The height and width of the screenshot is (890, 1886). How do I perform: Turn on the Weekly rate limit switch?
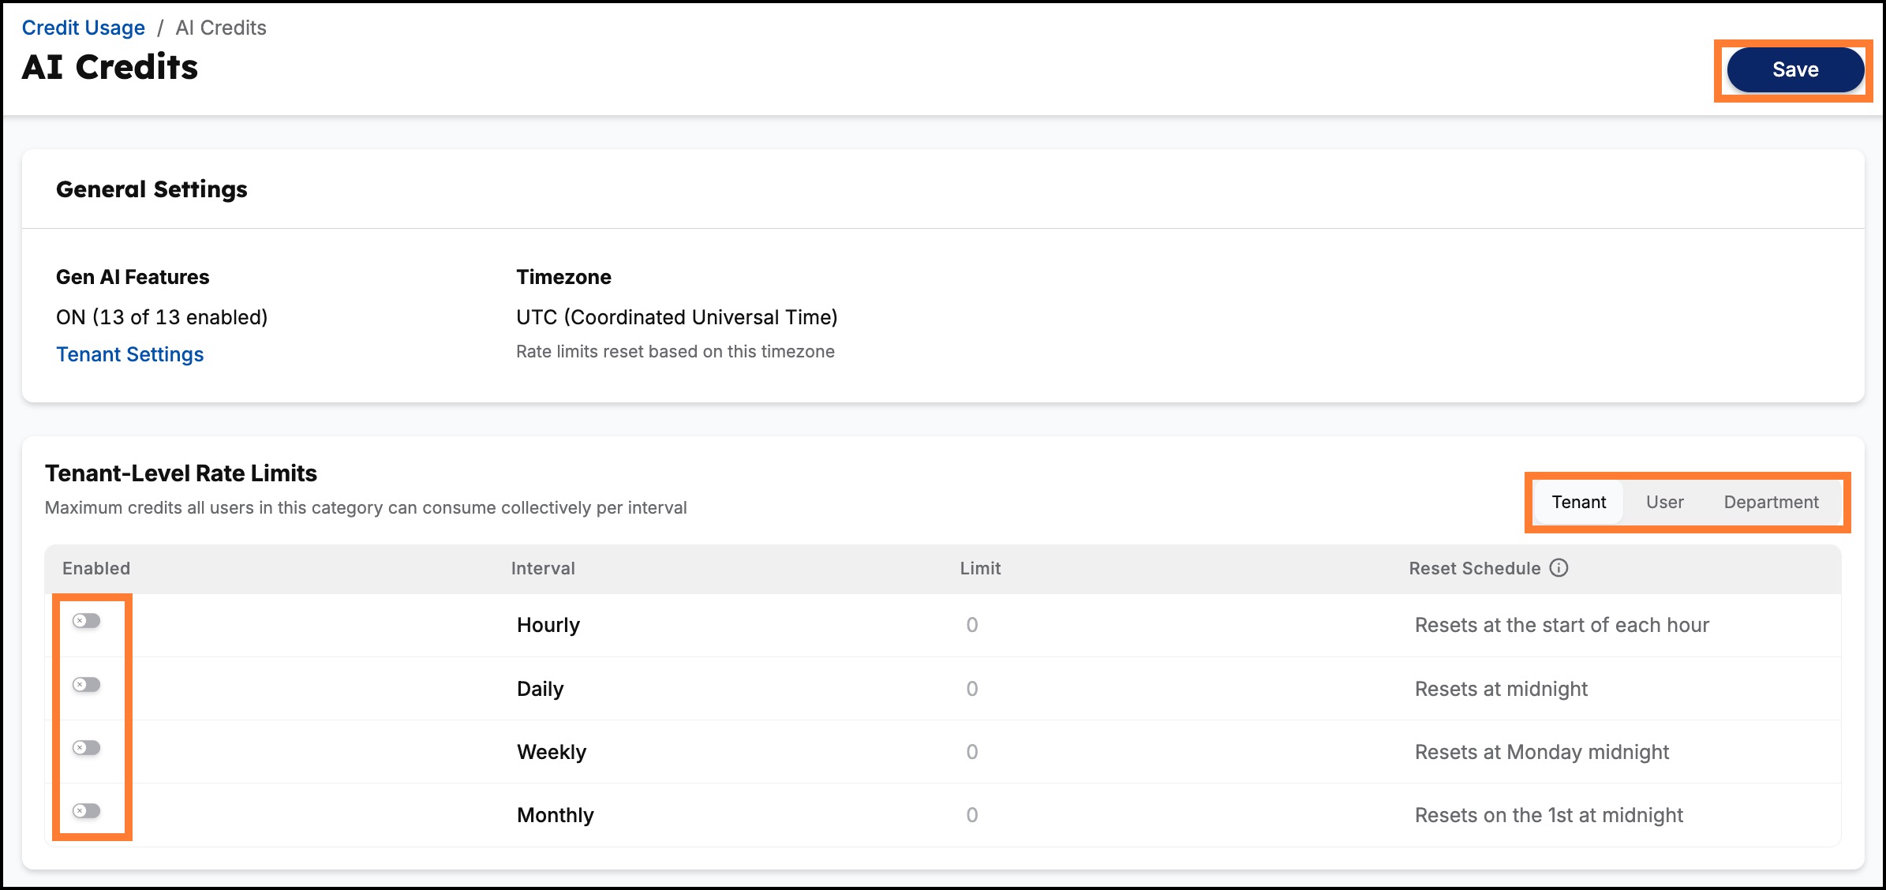87,747
